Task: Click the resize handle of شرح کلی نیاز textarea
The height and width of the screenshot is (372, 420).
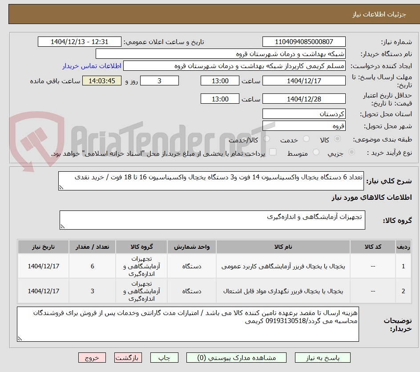Action: click(x=61, y=187)
